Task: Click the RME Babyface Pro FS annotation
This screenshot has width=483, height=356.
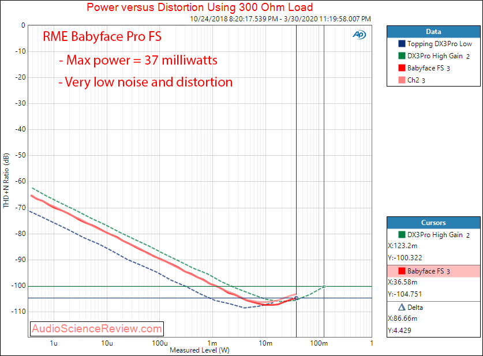Action: click(x=102, y=36)
